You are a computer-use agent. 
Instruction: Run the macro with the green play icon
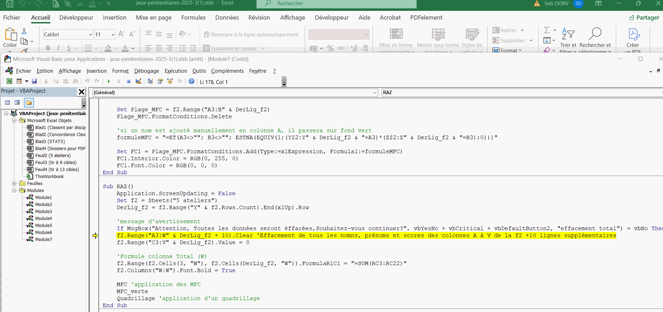tap(109, 81)
